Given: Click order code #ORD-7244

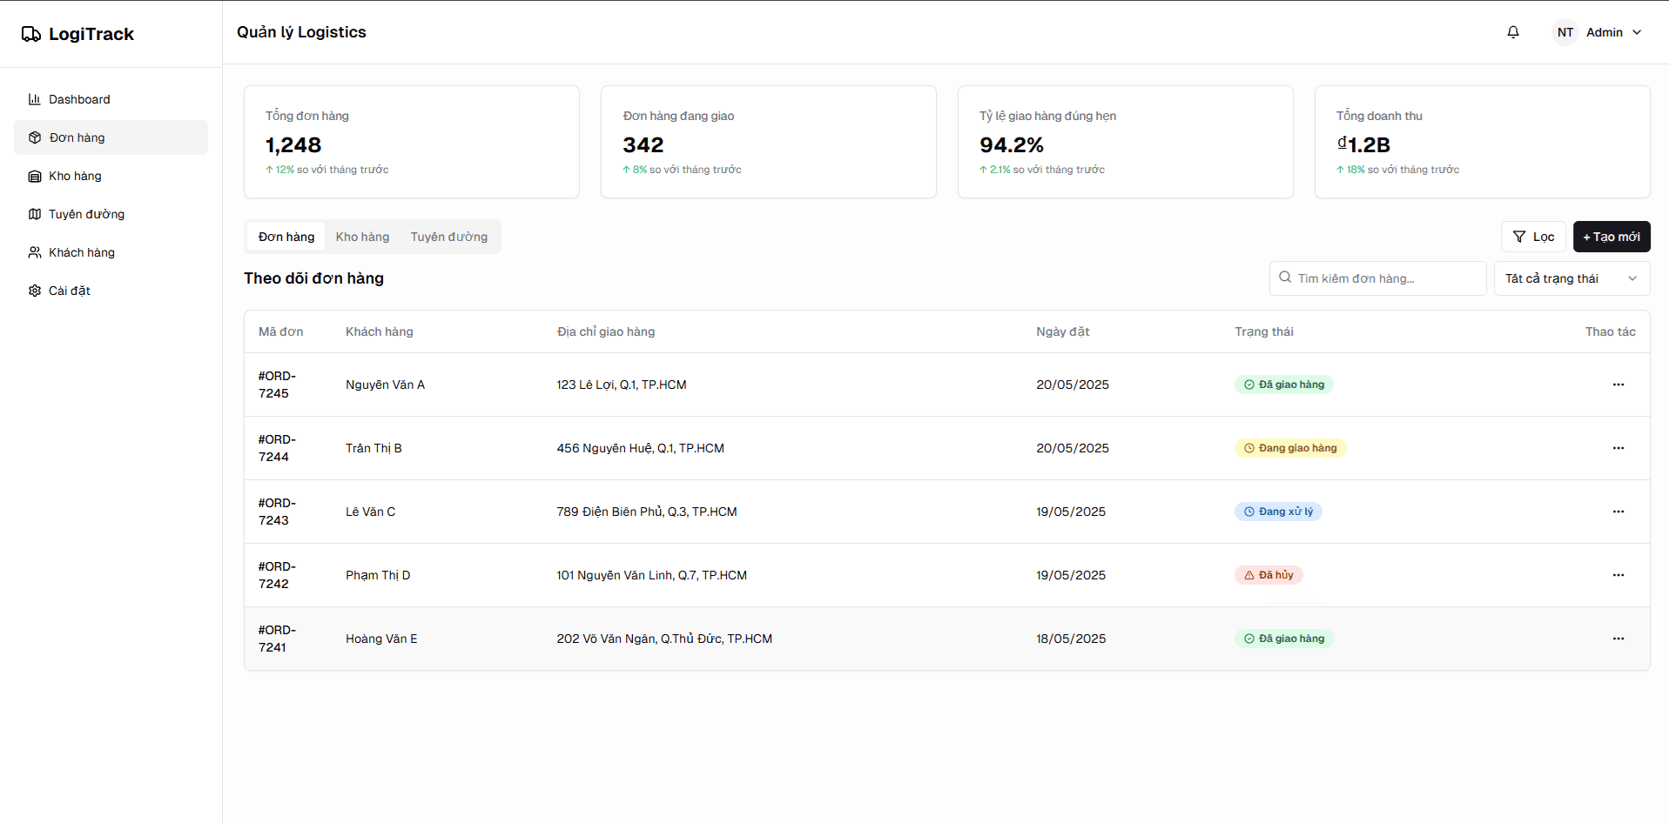Looking at the screenshot, I should click(x=277, y=448).
